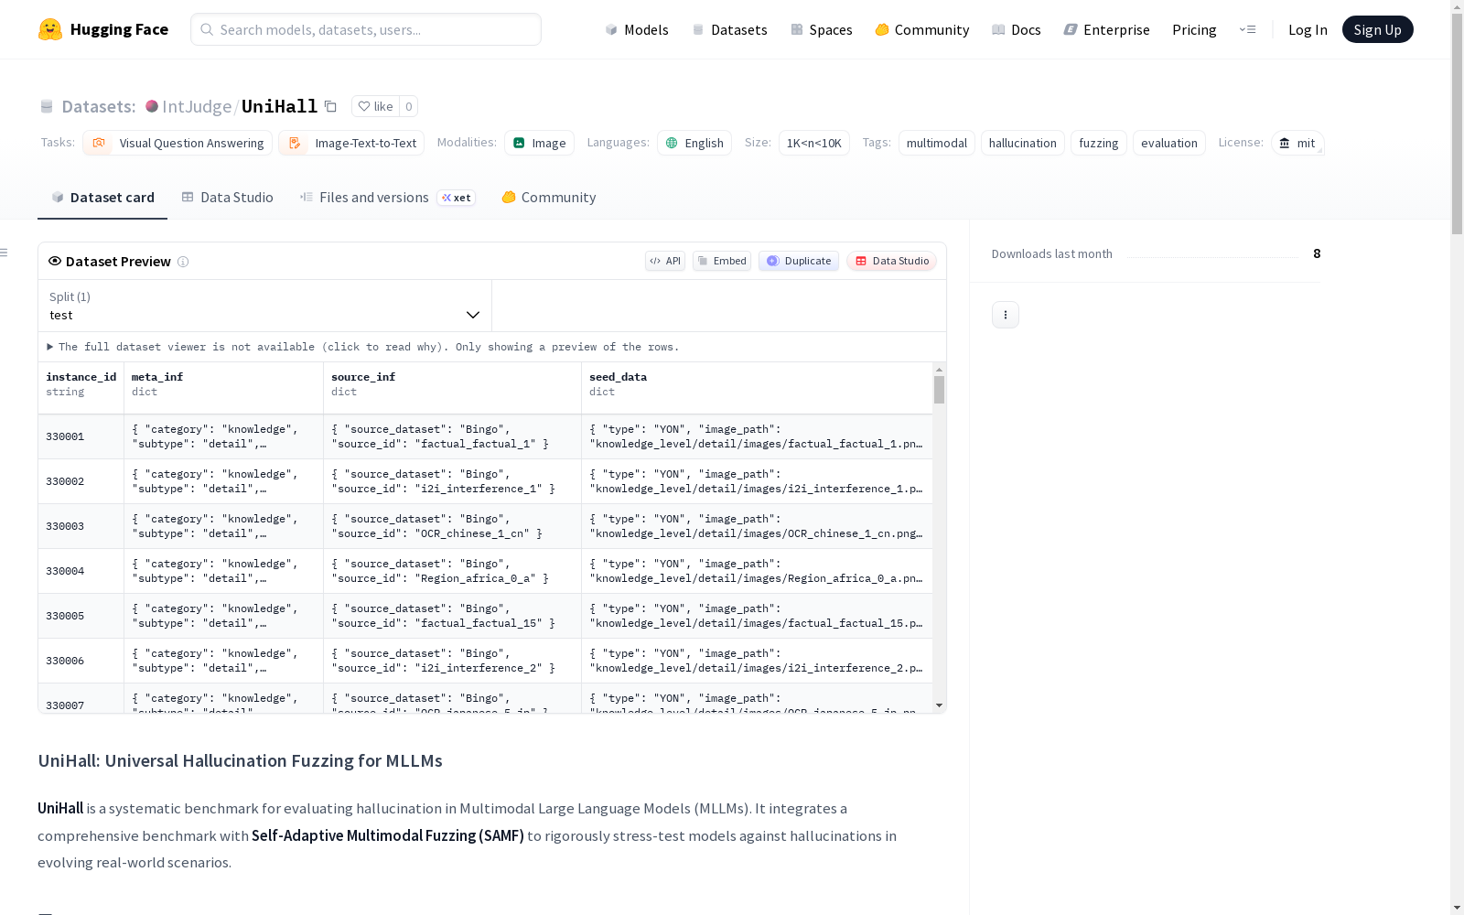Viewport: 1464px width, 915px height.
Task: Open Docs in the top navigation
Action: (1016, 29)
